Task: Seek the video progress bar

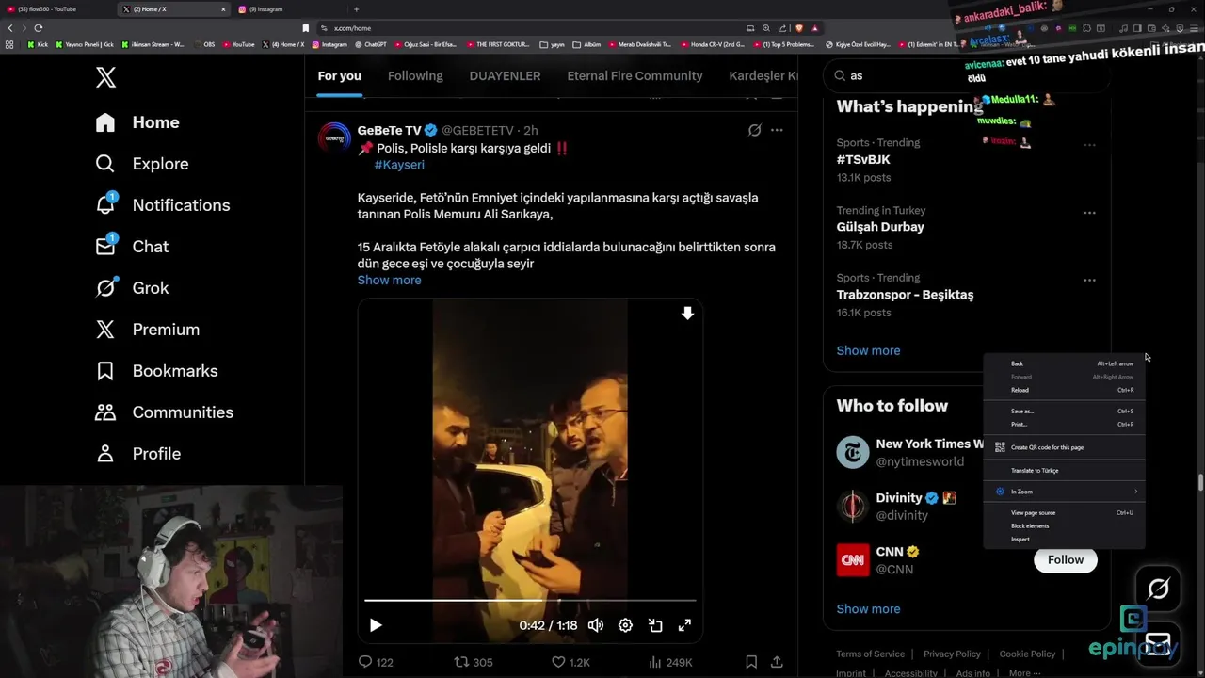Action: tap(530, 600)
